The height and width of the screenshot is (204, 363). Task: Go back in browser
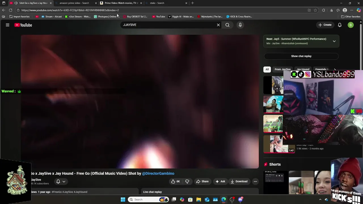pyautogui.click(x=4, y=10)
